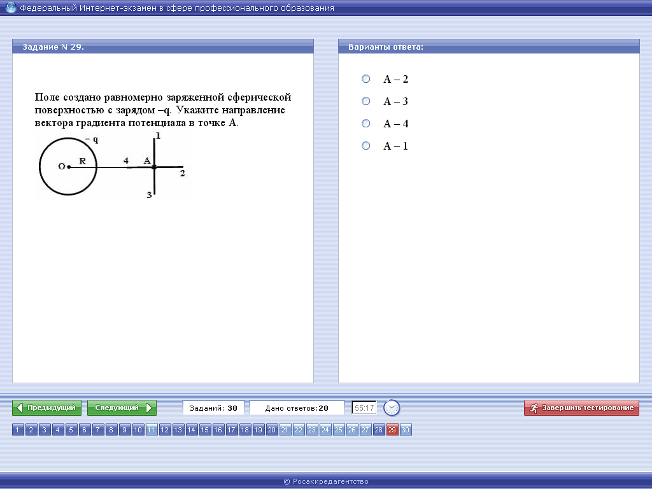The image size is (652, 489).
Task: Jump to question 16
Action: click(218, 430)
